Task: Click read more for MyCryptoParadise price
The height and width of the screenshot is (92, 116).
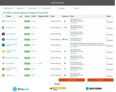Action: 74,60
